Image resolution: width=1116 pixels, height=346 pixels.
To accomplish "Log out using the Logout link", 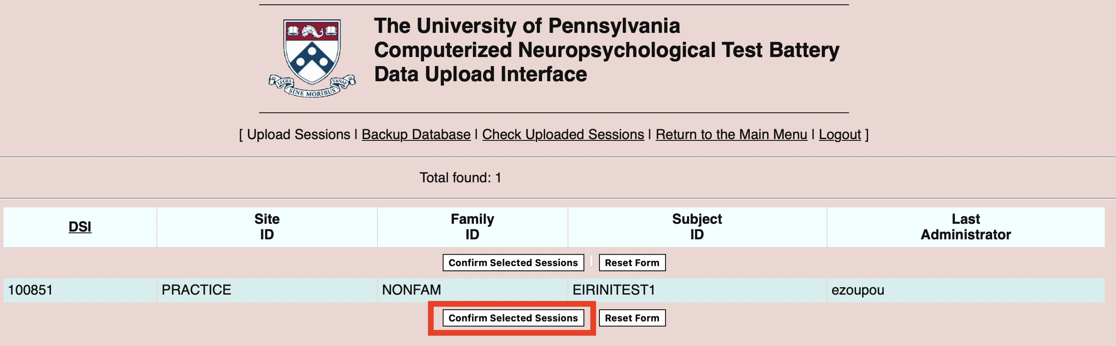I will pos(840,135).
